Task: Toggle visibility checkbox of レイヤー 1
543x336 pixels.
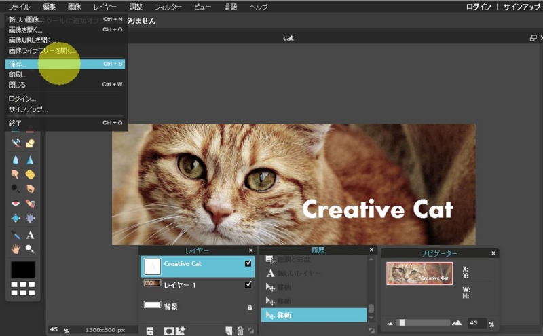Action: tap(248, 284)
